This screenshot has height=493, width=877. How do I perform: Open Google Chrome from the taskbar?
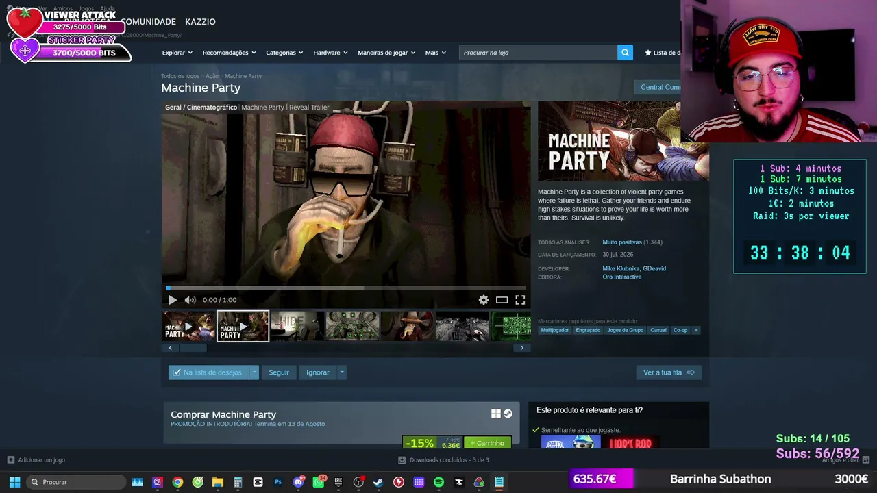click(x=177, y=482)
